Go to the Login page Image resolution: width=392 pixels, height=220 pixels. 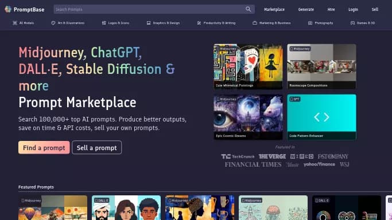[x=353, y=10]
